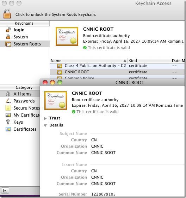Click the Issuer Name Organization value CNNIC
The width and height of the screenshot is (186, 198).
click(x=97, y=177)
